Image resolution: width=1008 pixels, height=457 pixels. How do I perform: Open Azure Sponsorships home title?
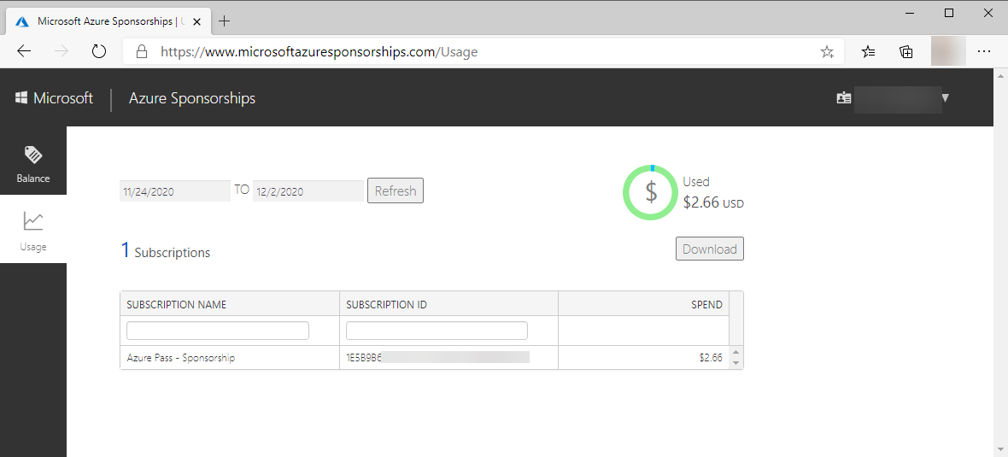192,98
